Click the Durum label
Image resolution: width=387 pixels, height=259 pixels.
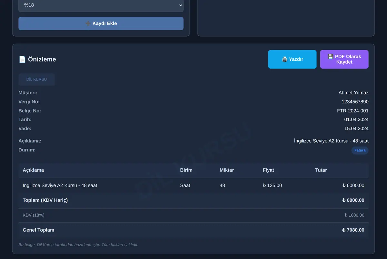pyautogui.click(x=27, y=150)
